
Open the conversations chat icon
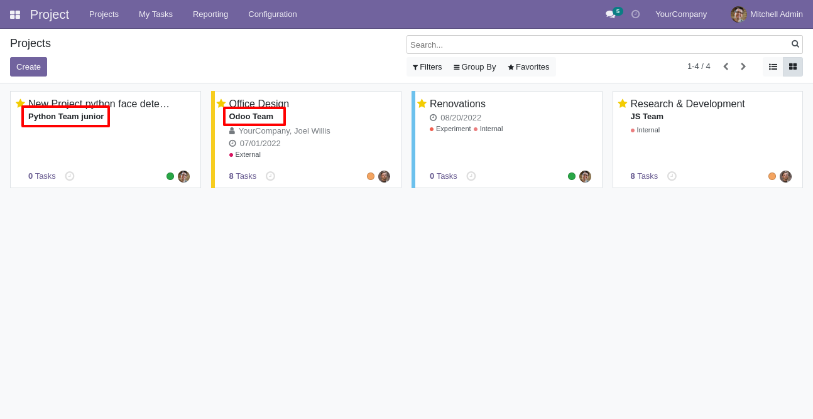pyautogui.click(x=610, y=14)
